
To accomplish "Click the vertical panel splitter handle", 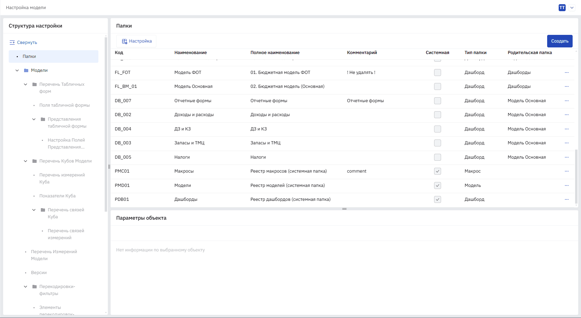I will point(109,167).
